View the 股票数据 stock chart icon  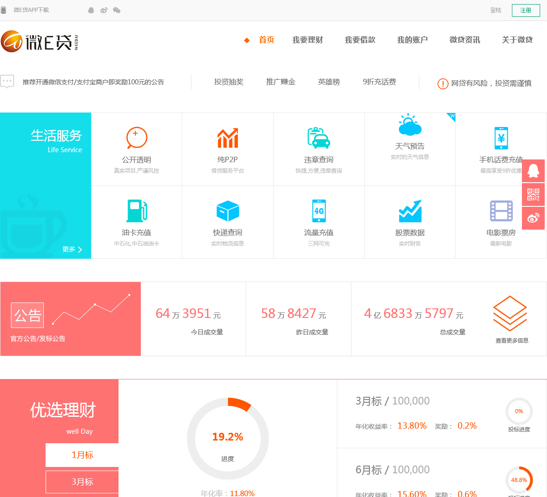pos(410,211)
